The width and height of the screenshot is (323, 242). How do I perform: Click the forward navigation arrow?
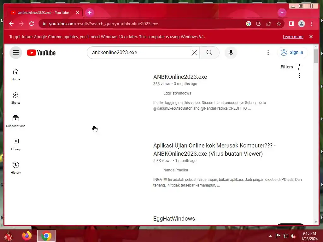(21, 24)
